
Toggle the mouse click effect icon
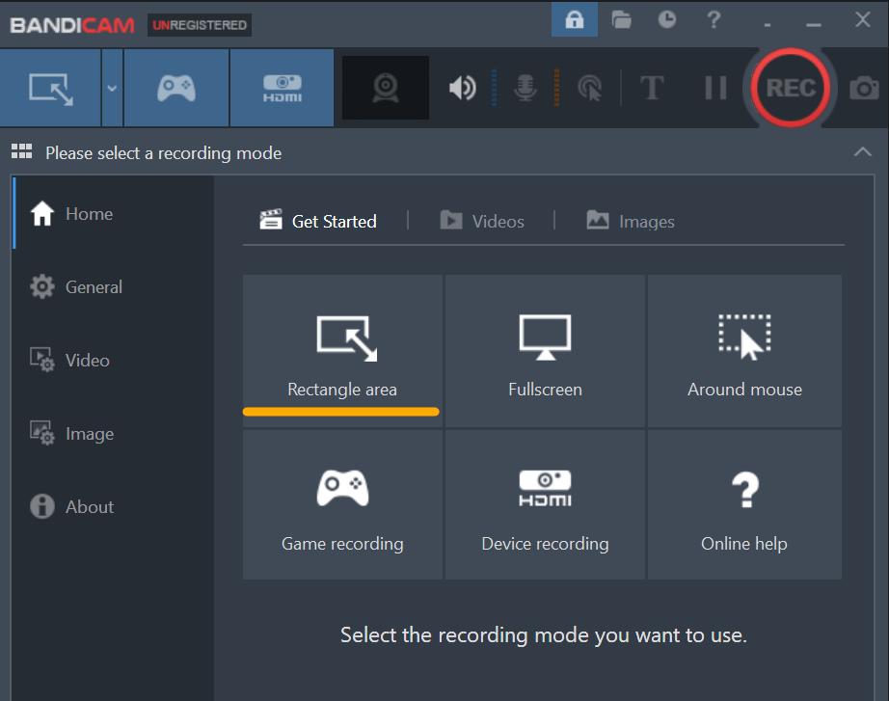[590, 88]
